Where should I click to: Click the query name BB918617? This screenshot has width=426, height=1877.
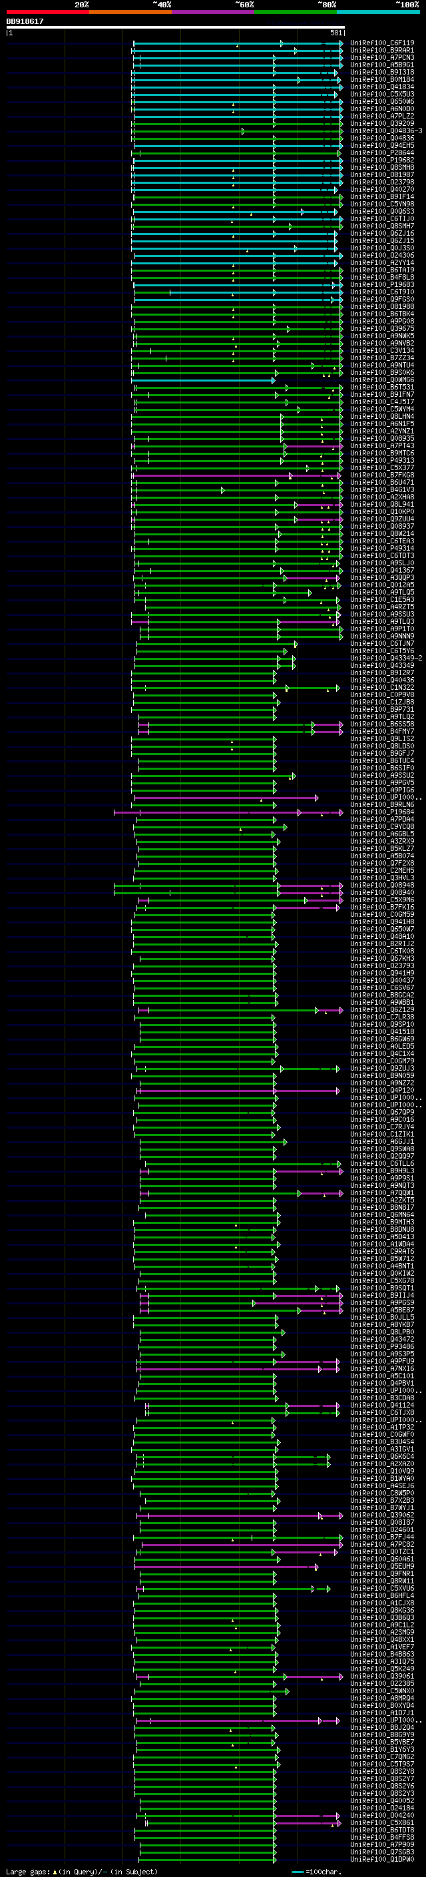point(25,21)
